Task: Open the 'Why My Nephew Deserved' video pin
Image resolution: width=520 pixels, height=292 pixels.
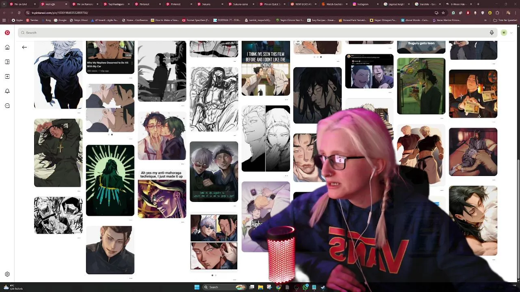Action: tap(110, 57)
